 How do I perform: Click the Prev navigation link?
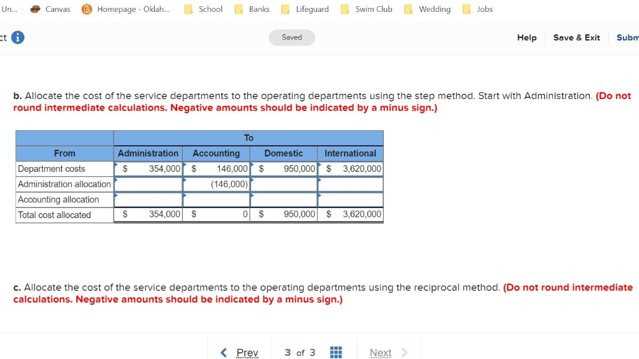click(x=246, y=352)
